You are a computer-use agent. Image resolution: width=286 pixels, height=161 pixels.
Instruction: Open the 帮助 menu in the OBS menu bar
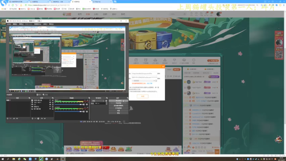pyautogui.click(x=51, y=24)
